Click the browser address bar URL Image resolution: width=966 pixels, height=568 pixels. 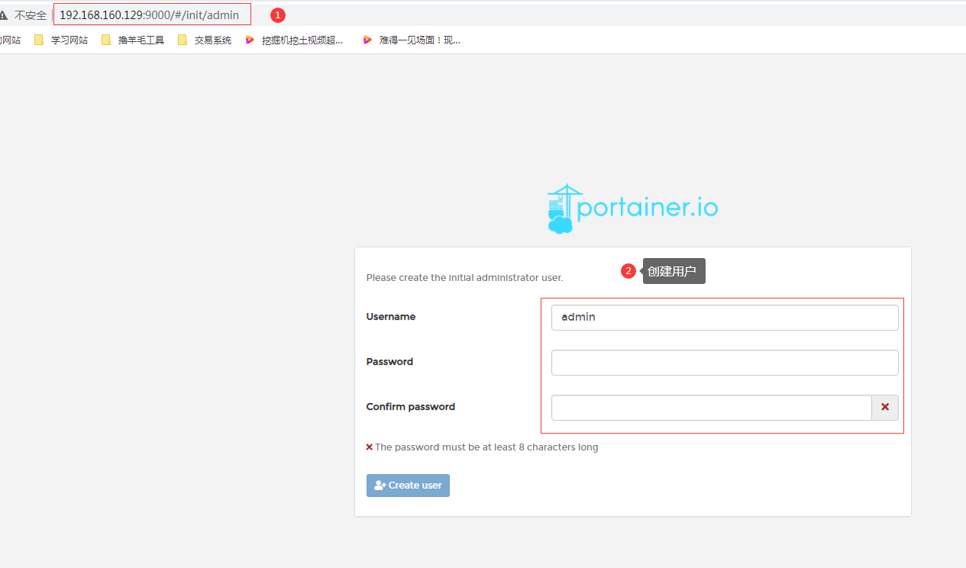coord(149,15)
